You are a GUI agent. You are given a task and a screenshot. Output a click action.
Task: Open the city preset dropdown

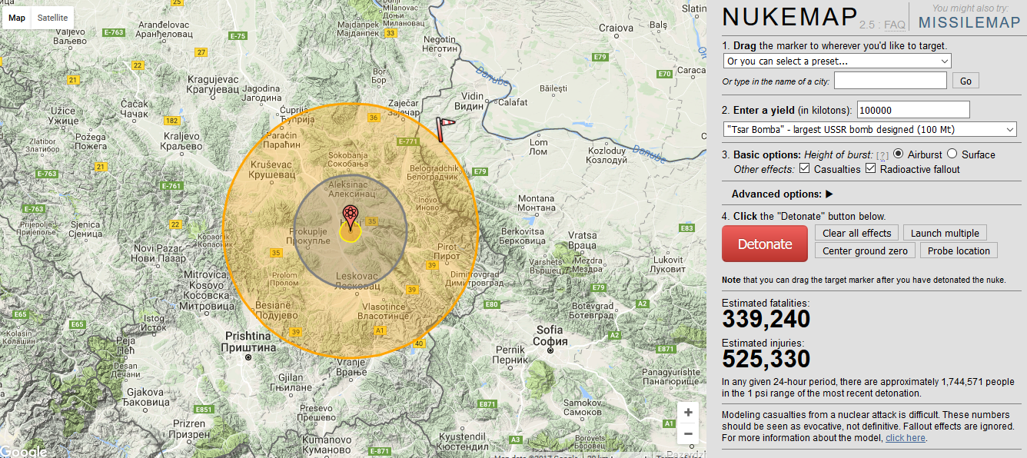point(836,61)
